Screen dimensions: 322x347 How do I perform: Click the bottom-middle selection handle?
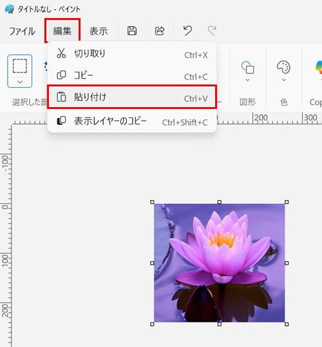click(x=220, y=324)
